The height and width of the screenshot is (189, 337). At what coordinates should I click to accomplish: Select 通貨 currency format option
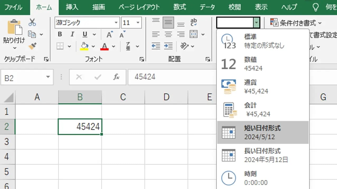[263, 87]
